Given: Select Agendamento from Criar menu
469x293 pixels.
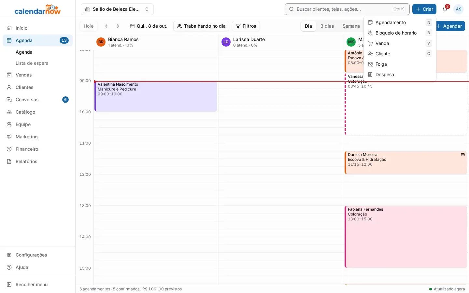Looking at the screenshot, I should pos(400,22).
